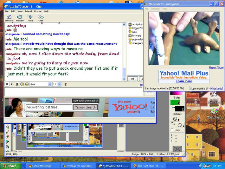The width and height of the screenshot is (225, 169).
Task: Click the chat message input field
Action: [74, 92]
